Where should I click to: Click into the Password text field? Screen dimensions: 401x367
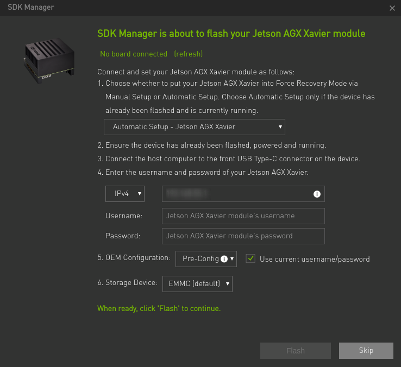point(243,236)
